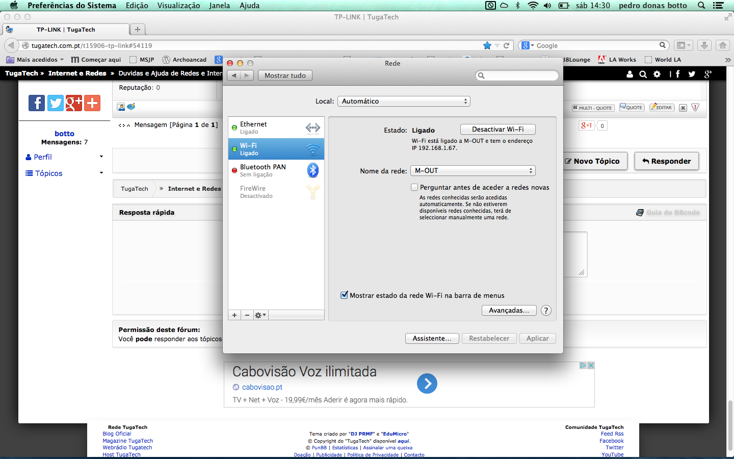Click the browser URL address field
This screenshot has height=459, width=734.
tap(255, 45)
